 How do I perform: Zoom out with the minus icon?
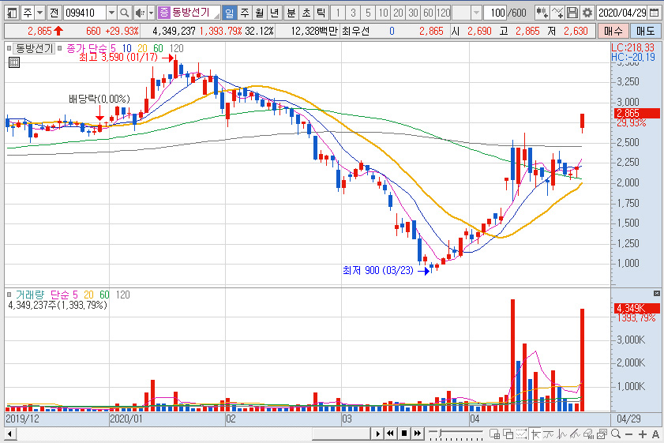pyautogui.click(x=628, y=434)
